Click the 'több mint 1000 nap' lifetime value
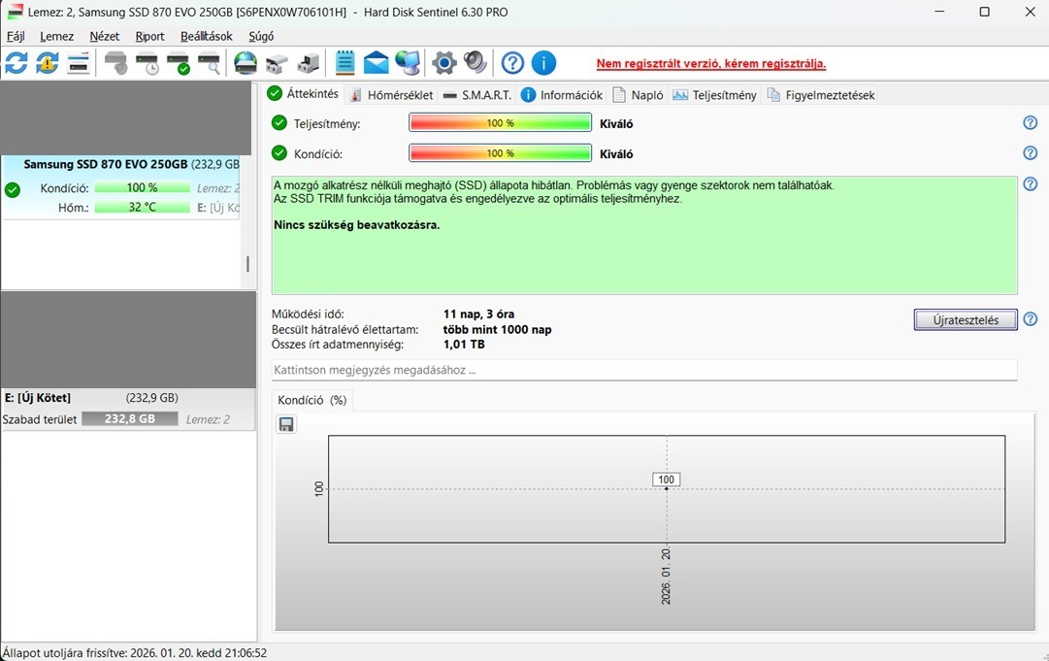The width and height of the screenshot is (1049, 661). coord(497,329)
